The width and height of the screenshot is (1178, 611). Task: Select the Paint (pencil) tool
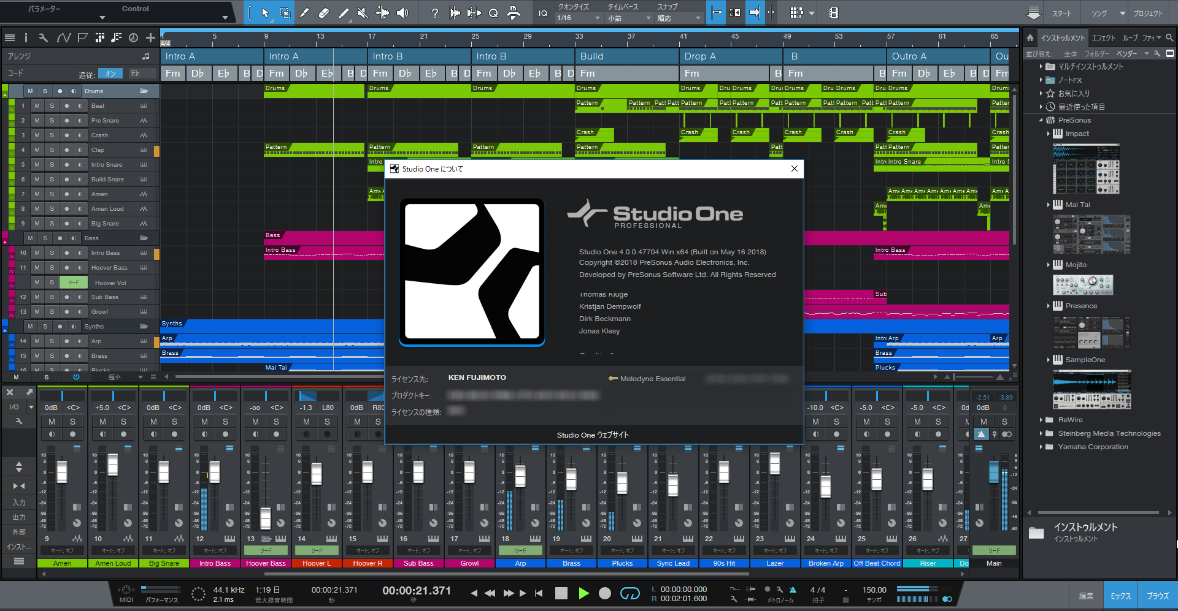click(x=344, y=13)
